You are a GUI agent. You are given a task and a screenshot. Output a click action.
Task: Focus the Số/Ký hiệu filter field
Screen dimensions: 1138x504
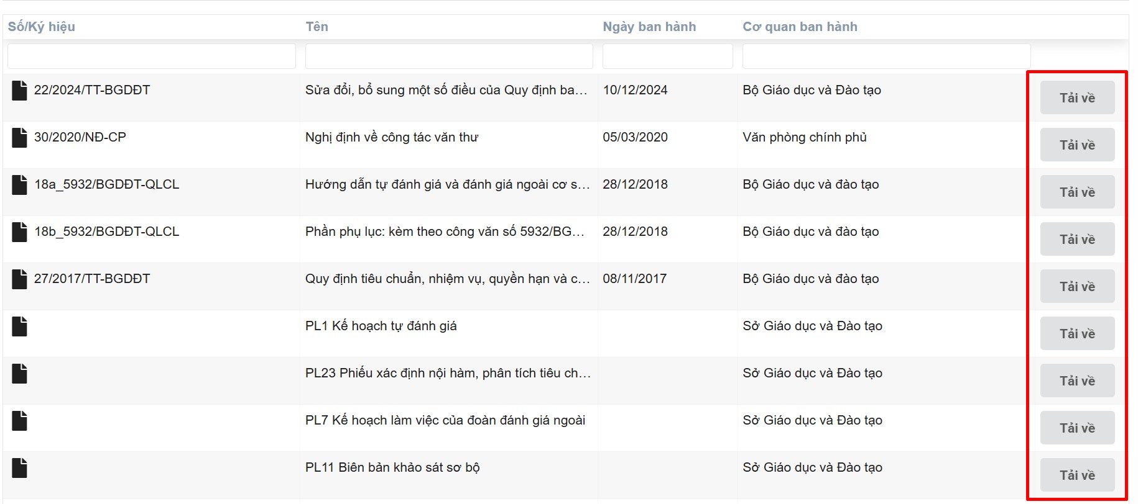151,56
